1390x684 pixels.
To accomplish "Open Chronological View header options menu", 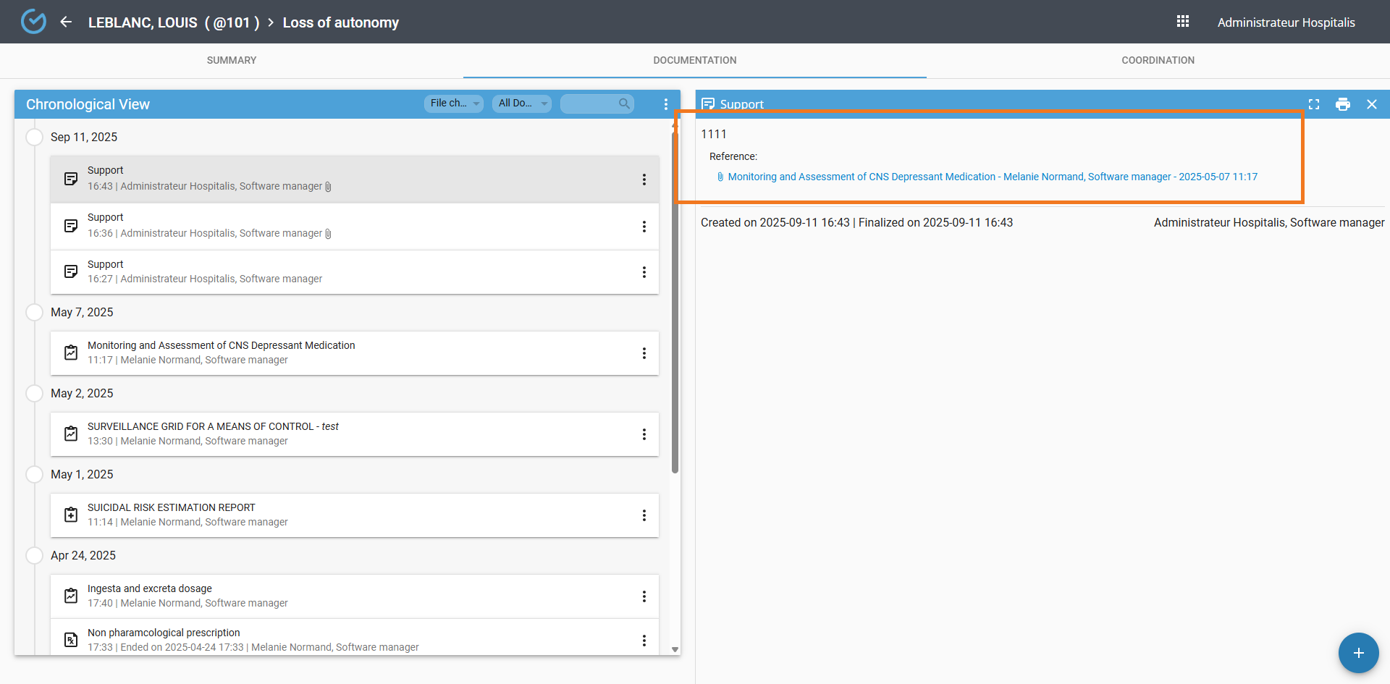I will pos(666,104).
